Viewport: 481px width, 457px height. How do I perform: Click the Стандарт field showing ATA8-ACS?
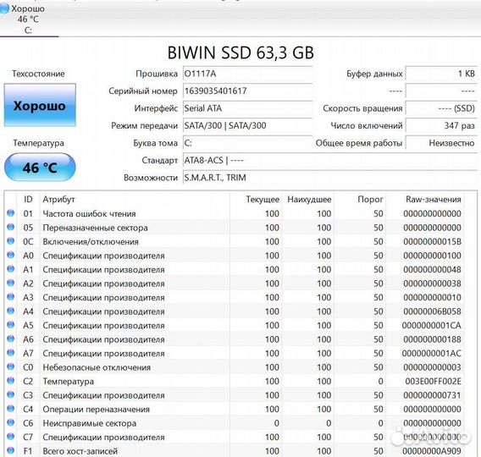[330, 160]
